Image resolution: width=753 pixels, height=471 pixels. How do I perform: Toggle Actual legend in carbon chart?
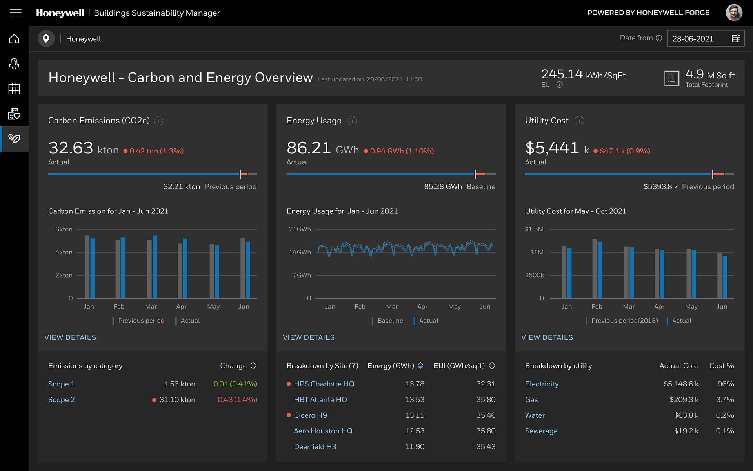coord(187,321)
